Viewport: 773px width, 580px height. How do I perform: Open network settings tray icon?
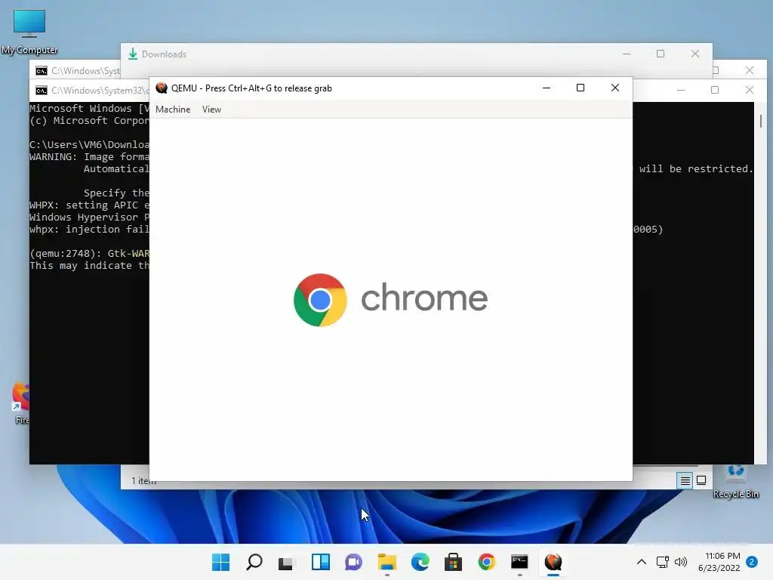pyautogui.click(x=663, y=562)
